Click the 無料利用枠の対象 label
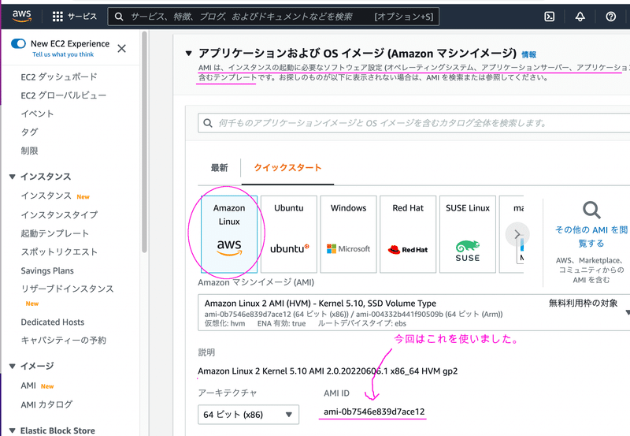The width and height of the screenshot is (630, 436). click(583, 304)
